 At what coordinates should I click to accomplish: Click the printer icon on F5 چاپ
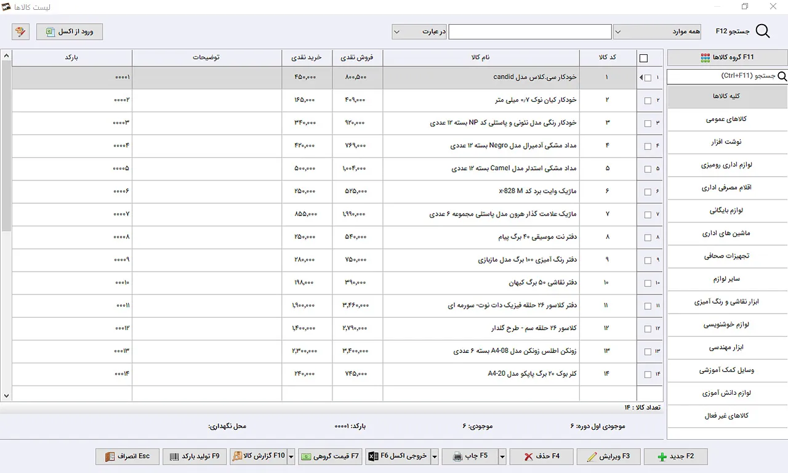click(457, 457)
